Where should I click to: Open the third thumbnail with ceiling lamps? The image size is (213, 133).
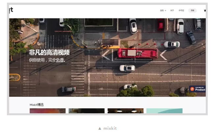[x=125, y=111]
